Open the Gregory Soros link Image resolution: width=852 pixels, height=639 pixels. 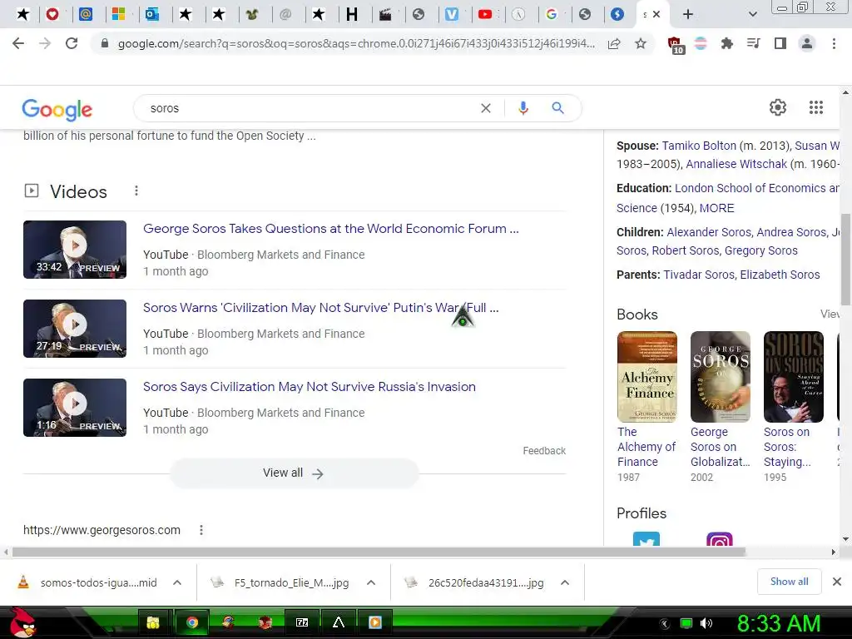tap(760, 250)
